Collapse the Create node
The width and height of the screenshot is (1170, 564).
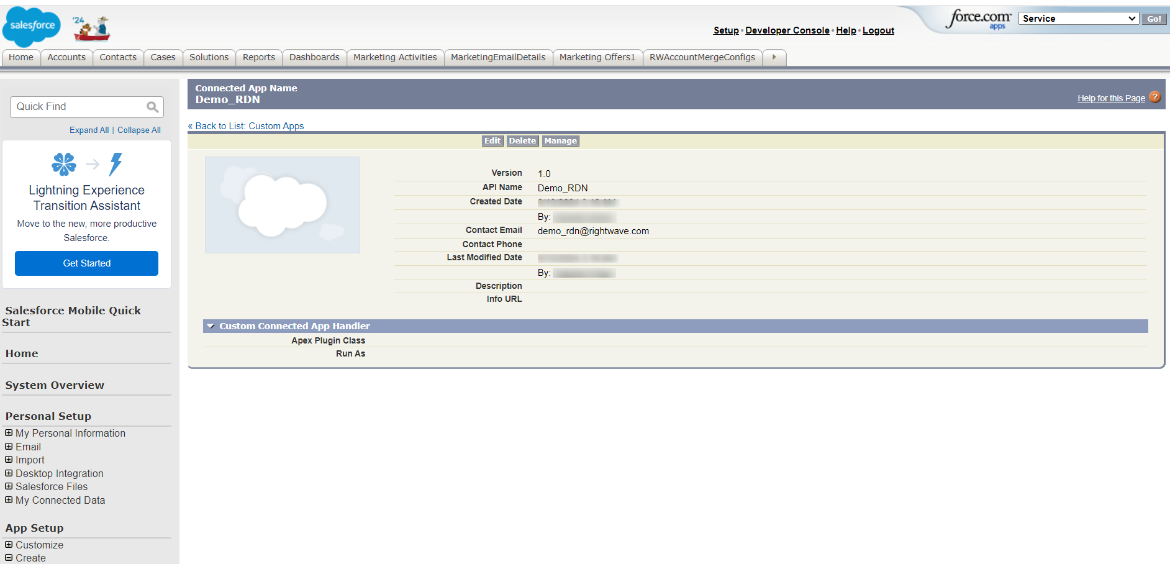pos(9,558)
